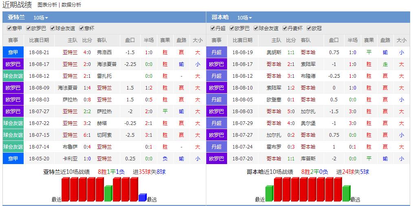Open the 数据分析 link

point(71,5)
